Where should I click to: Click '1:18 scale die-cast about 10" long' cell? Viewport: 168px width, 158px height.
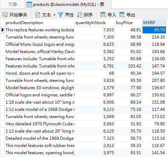[40, 102]
